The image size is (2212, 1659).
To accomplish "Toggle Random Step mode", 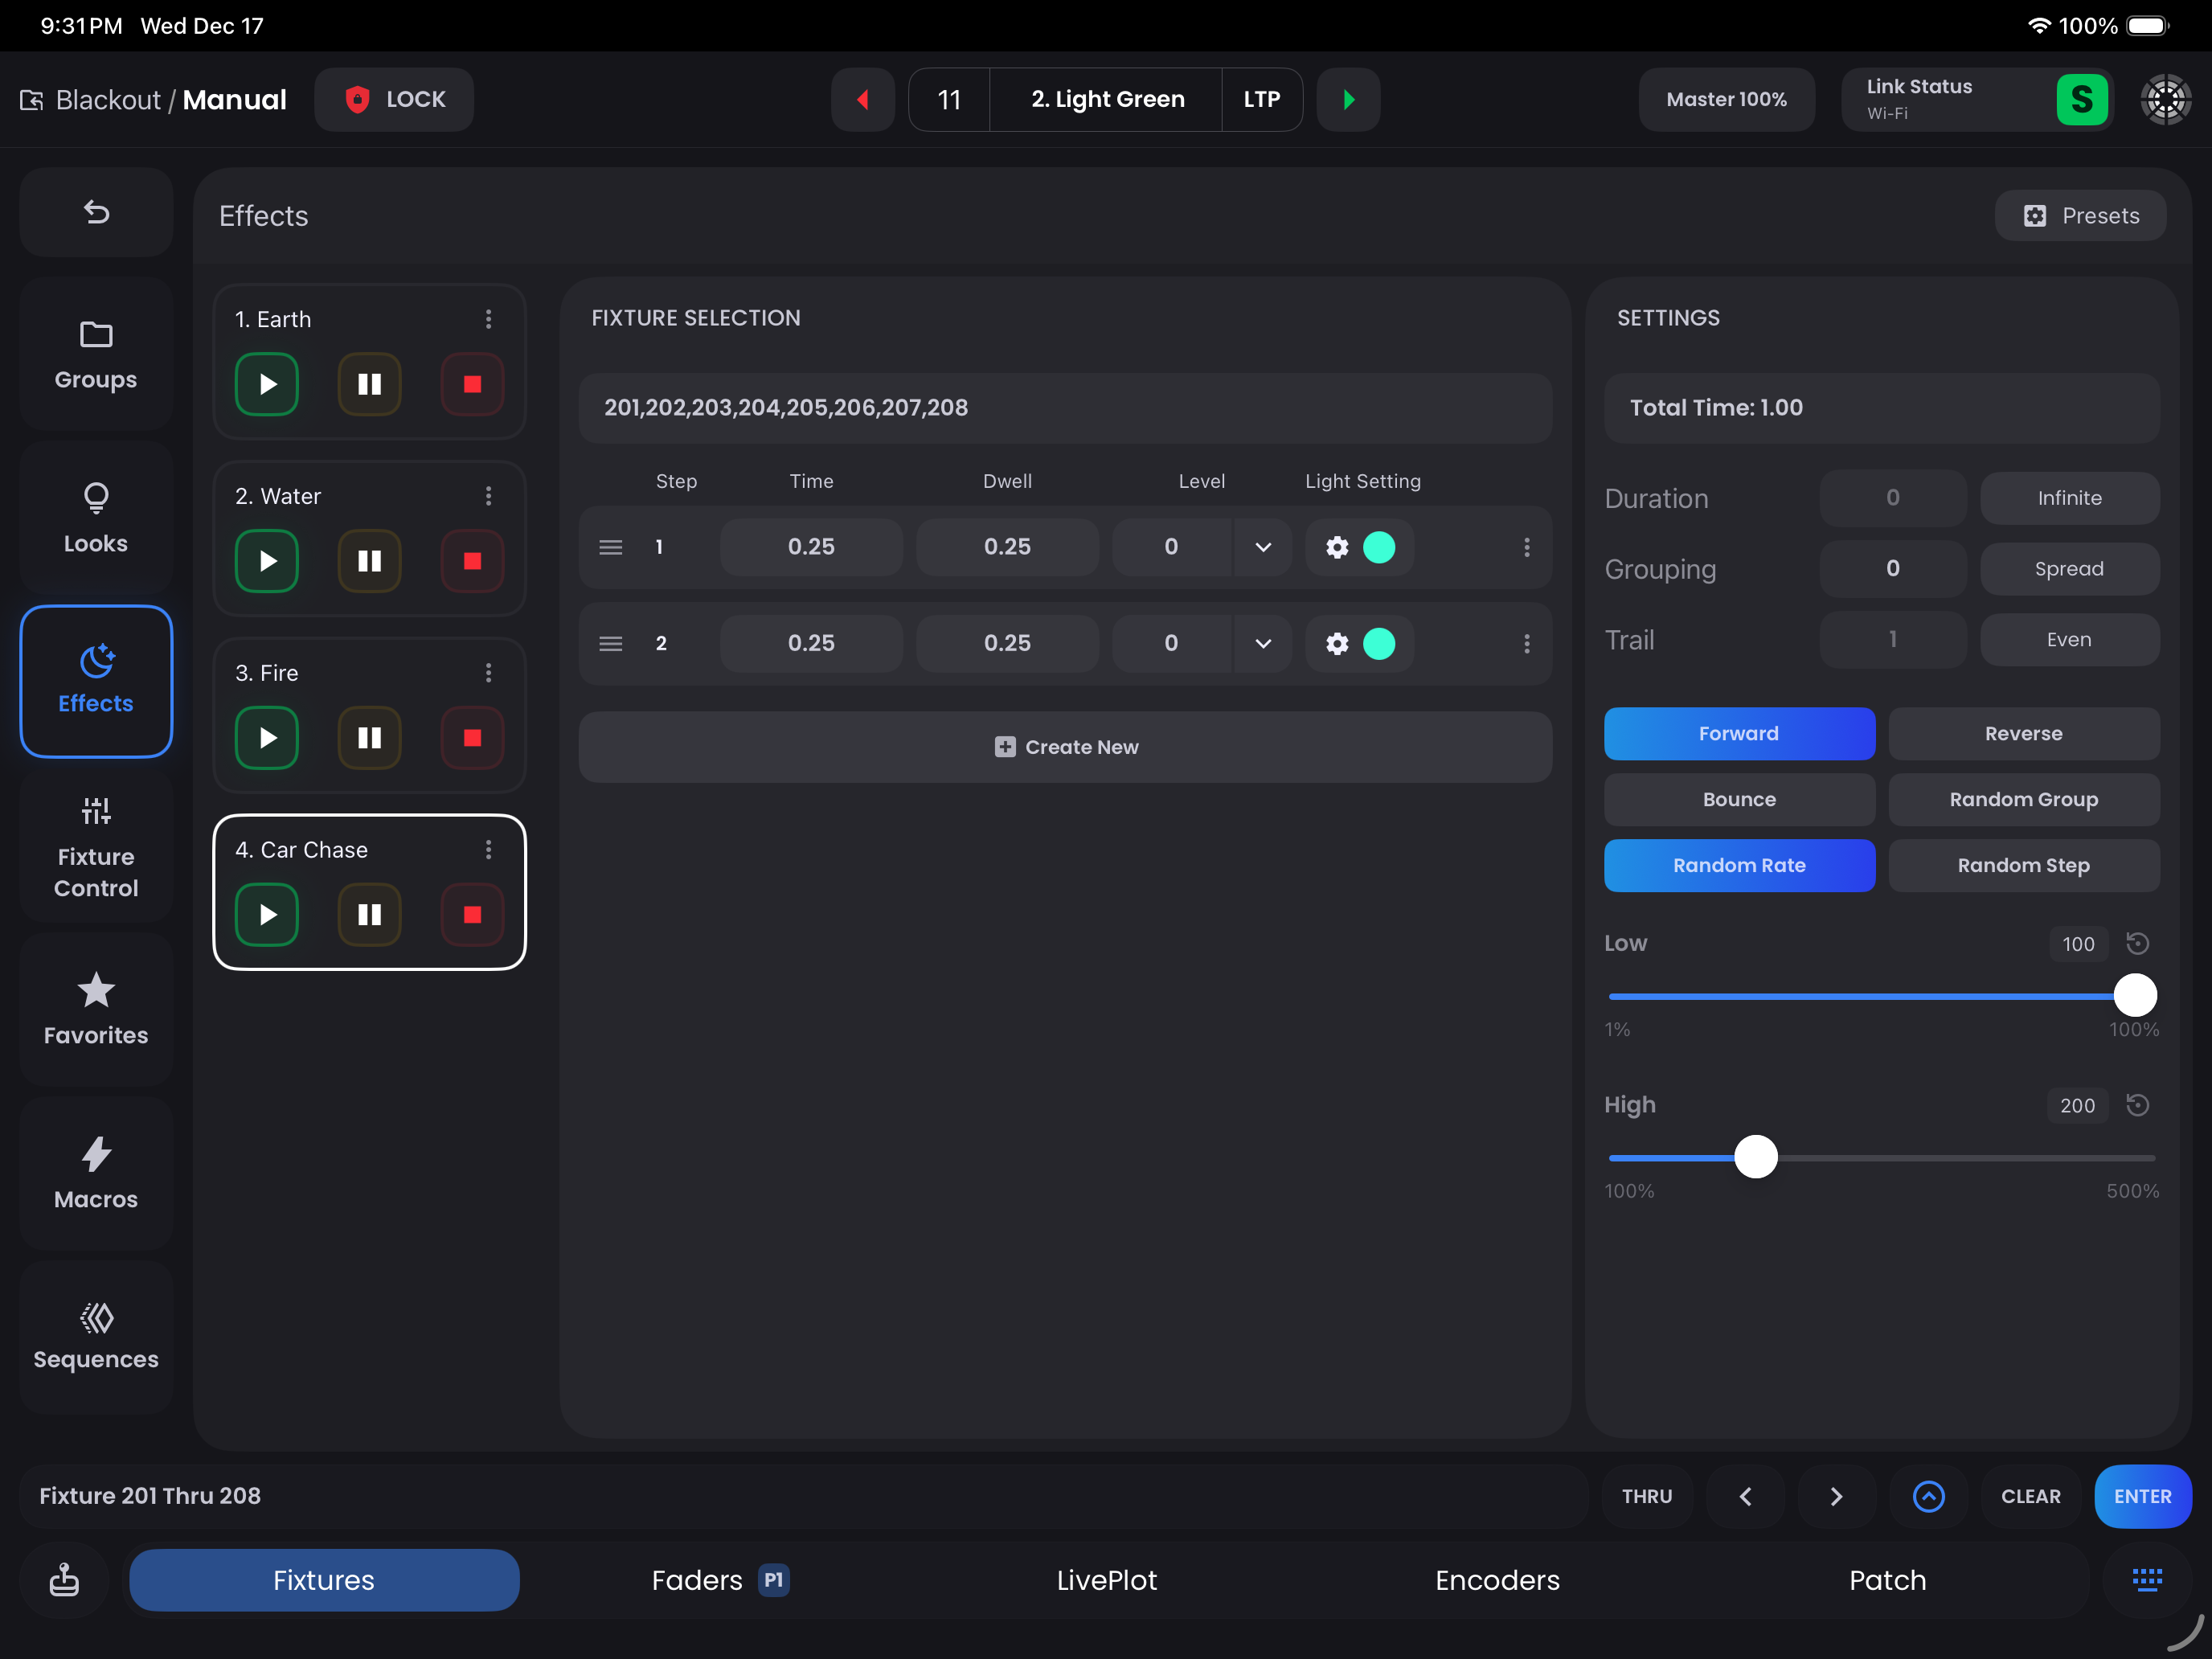I will (x=2023, y=865).
